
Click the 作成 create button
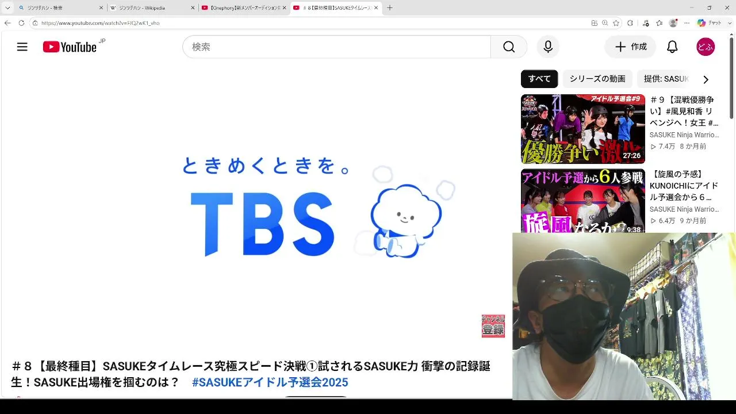[x=630, y=47]
